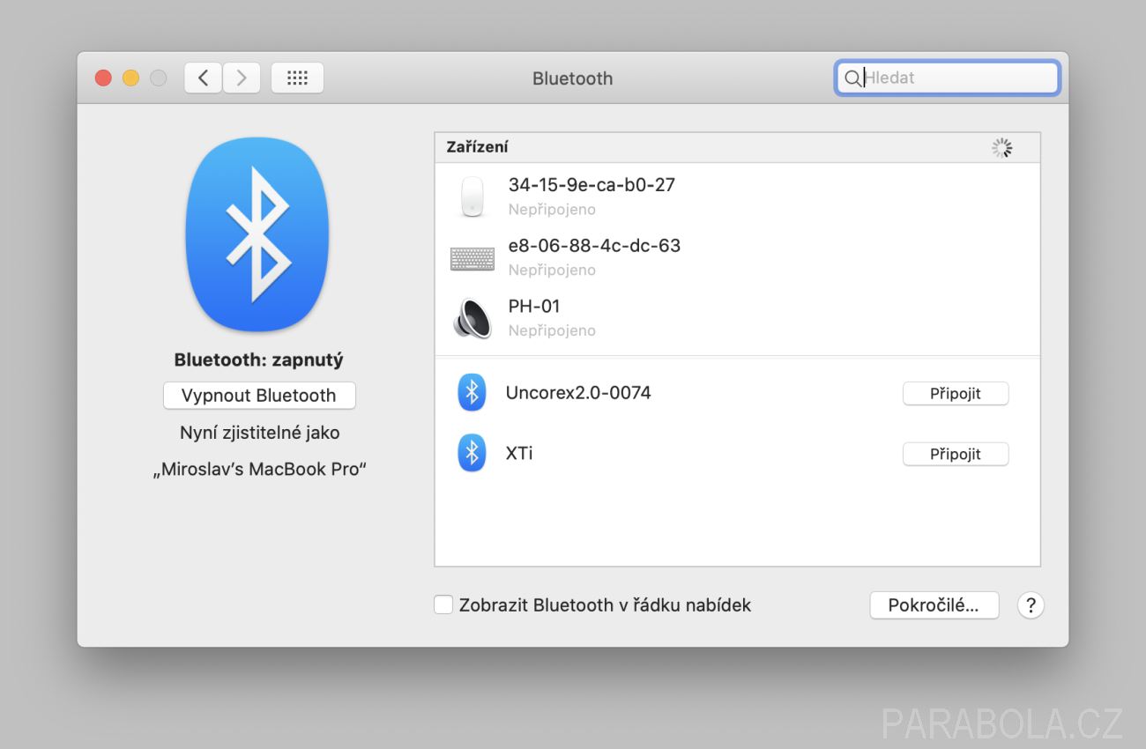This screenshot has height=749, width=1146.
Task: Select the keyboard icon for e8-06-88-4c-dc-63
Action: click(x=473, y=258)
